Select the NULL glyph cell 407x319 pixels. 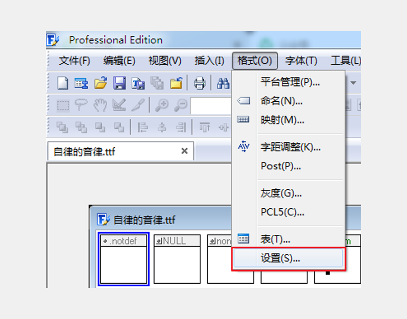(x=177, y=259)
